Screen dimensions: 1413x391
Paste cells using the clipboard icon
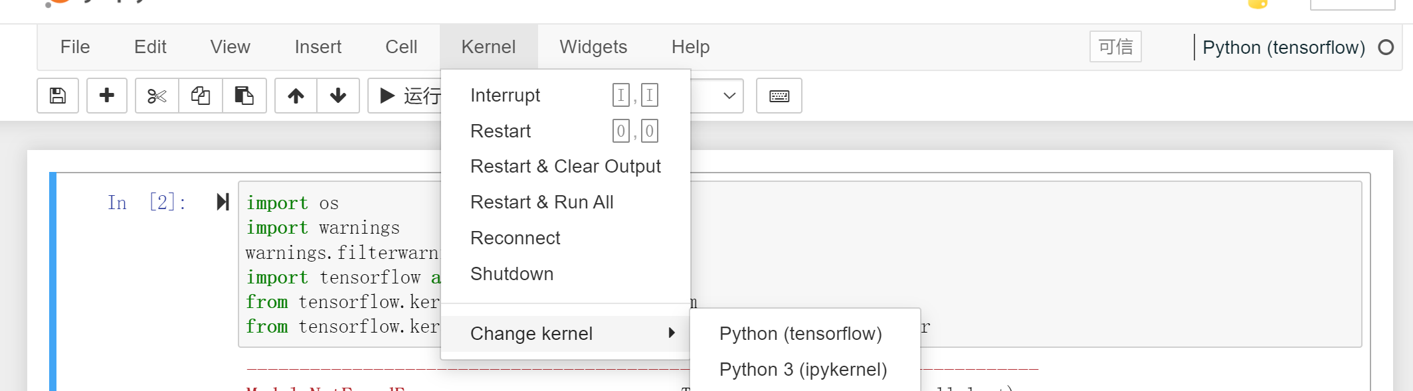(x=244, y=96)
